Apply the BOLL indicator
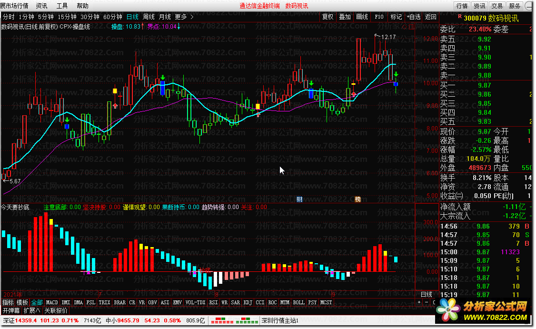536x329 pixels. [x=298, y=302]
